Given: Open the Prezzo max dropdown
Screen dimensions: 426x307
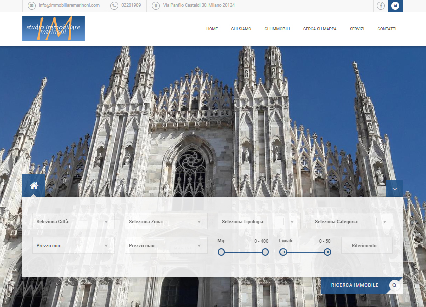Looking at the screenshot, I should 166,245.
